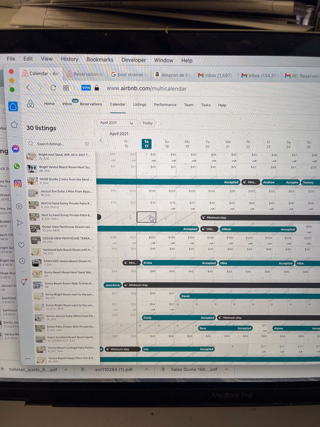The width and height of the screenshot is (320, 427).
Task: Open the April 2021 month dropdown
Action: [x=117, y=123]
